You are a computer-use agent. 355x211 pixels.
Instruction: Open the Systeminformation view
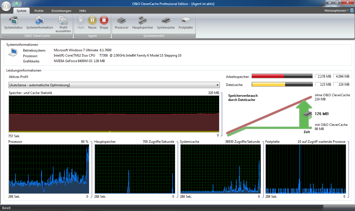tap(40, 23)
